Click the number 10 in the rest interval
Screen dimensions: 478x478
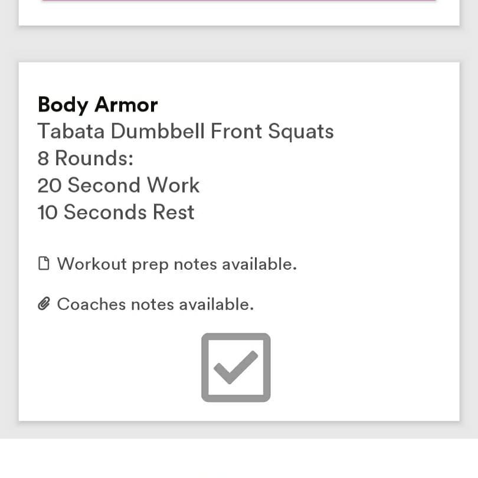click(x=47, y=212)
